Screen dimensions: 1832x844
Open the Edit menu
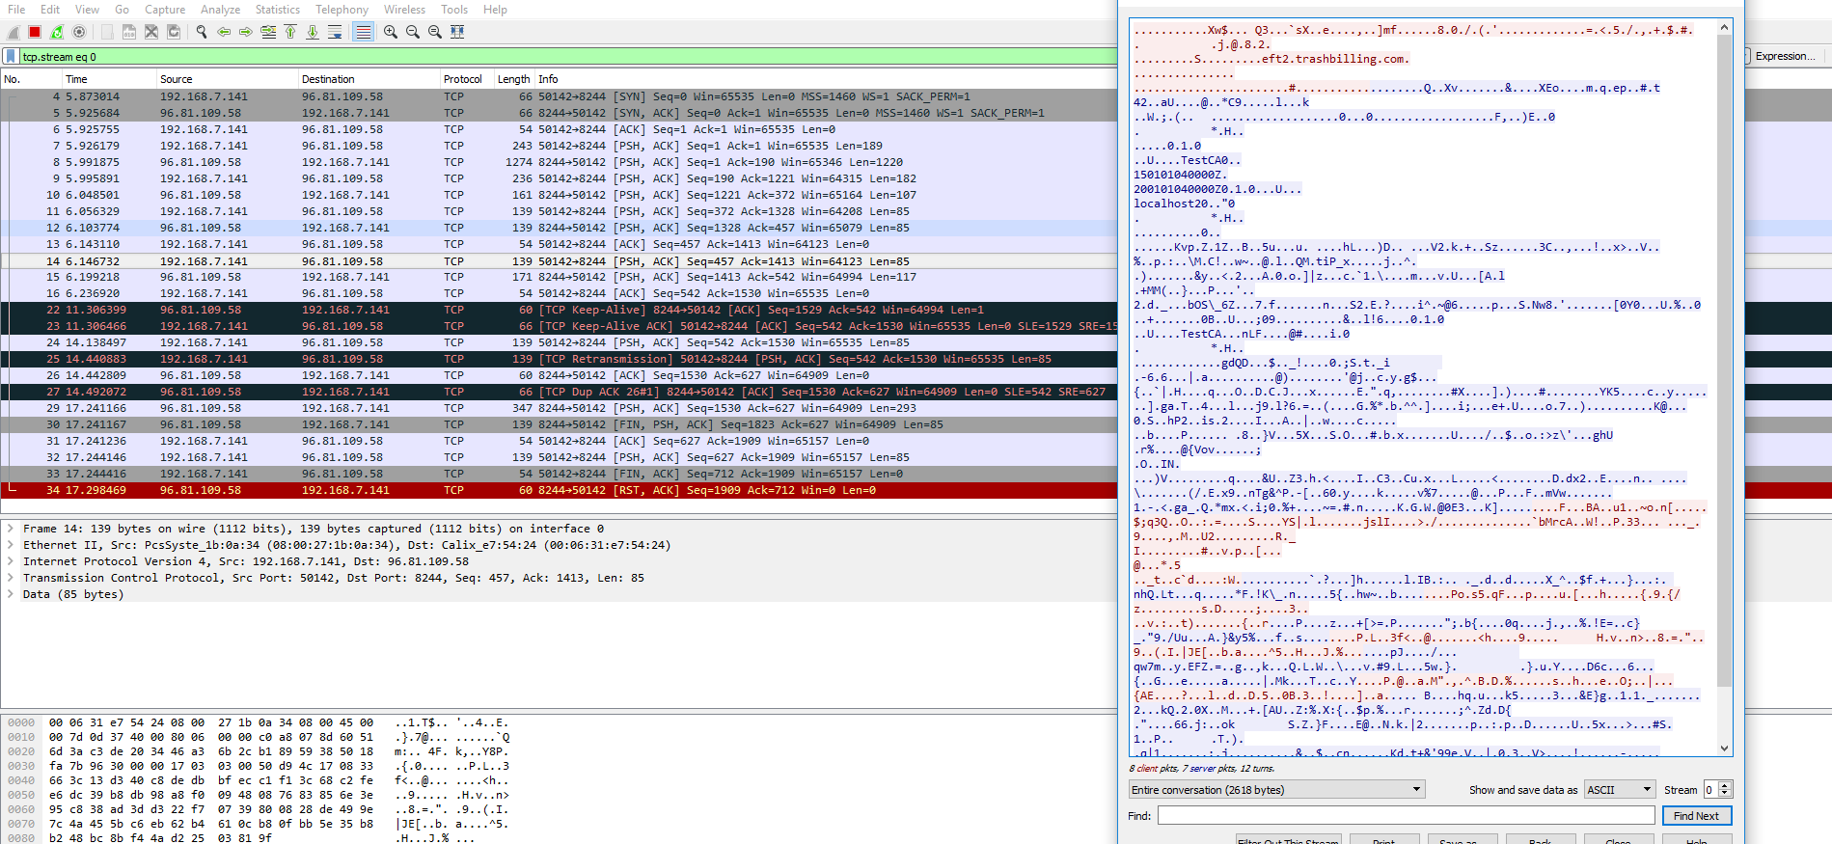coord(50,10)
